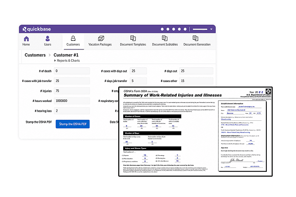Click the Number of Cases section header

152,116
